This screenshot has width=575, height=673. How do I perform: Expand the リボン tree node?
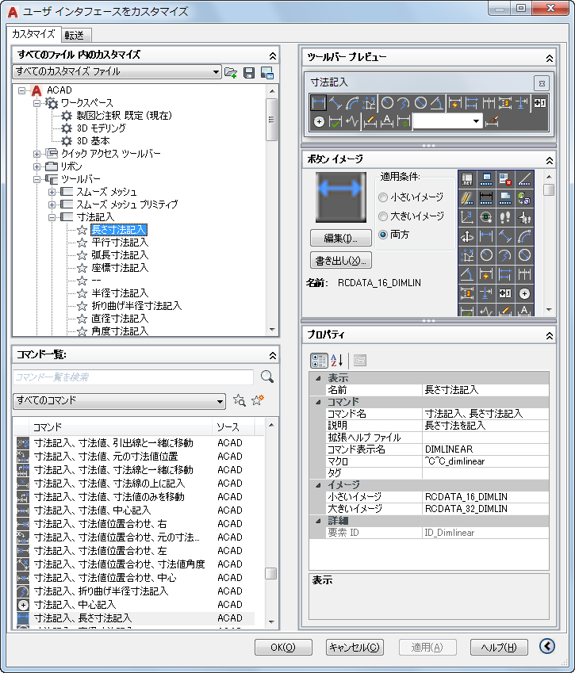[x=37, y=166]
